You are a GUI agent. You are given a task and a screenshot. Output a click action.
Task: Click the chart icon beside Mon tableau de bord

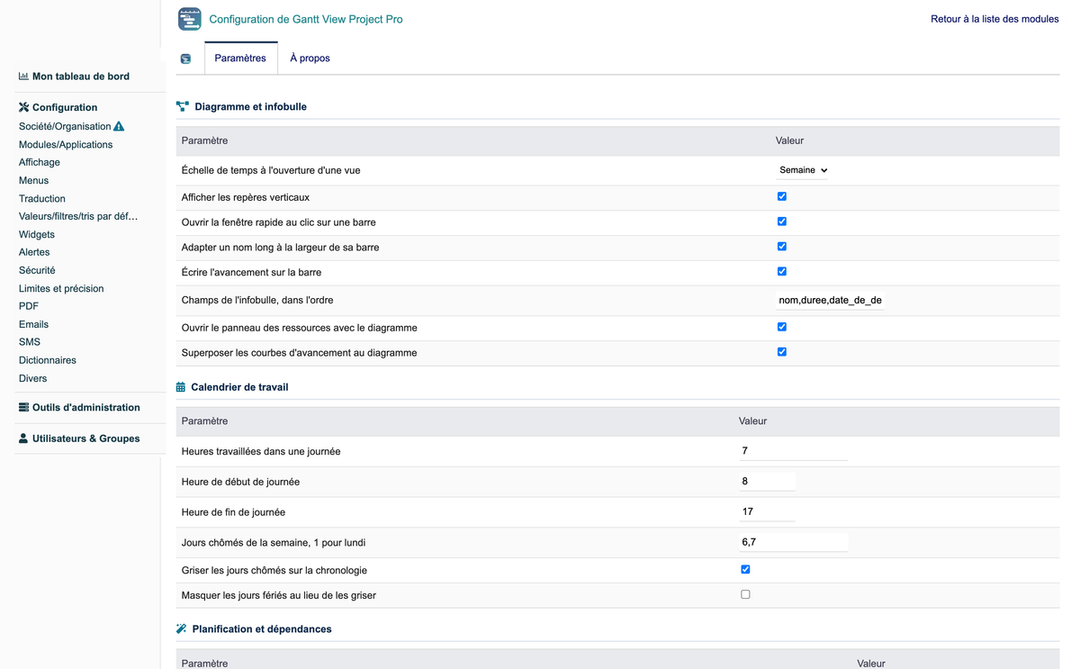coord(23,77)
